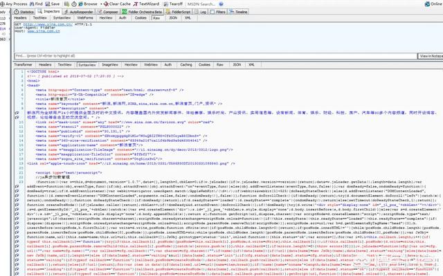Open the response Auth tab
The width and height of the screenshot is (443, 276).
(168, 64)
